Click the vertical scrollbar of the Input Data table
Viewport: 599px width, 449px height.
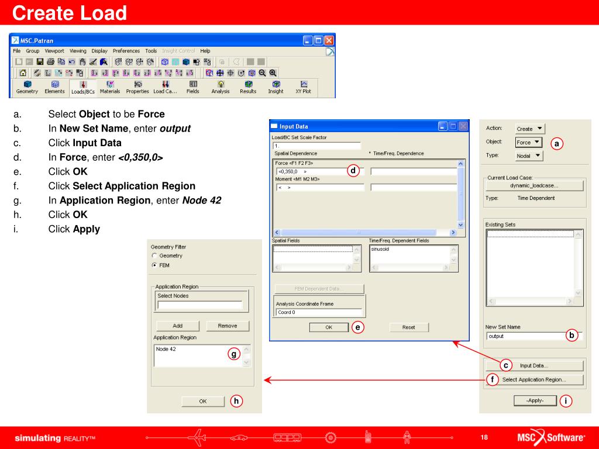pos(460,194)
